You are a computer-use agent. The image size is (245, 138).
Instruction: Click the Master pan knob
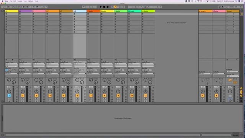tap(230, 91)
